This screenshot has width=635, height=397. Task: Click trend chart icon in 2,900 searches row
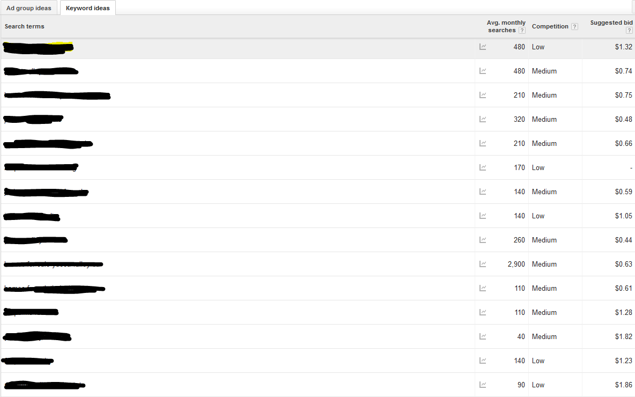point(483,264)
